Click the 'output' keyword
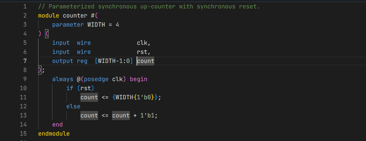Viewport: 366px width, 141px height. tap(63, 61)
